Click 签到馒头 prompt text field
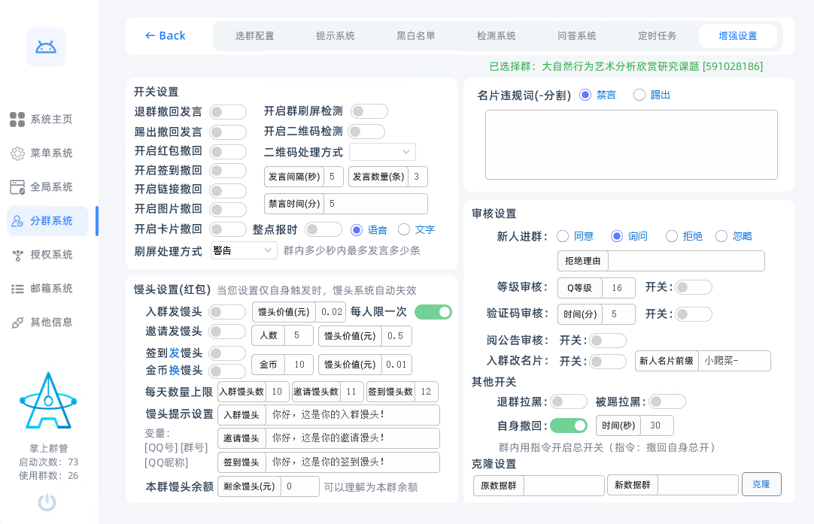814x524 pixels. [353, 462]
